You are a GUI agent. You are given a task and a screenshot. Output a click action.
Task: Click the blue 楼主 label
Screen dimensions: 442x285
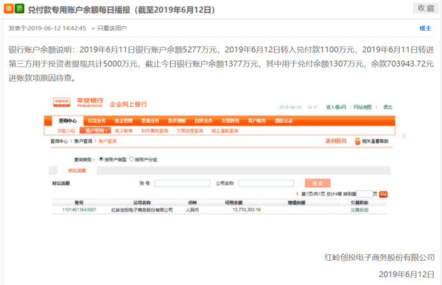pyautogui.click(x=425, y=28)
